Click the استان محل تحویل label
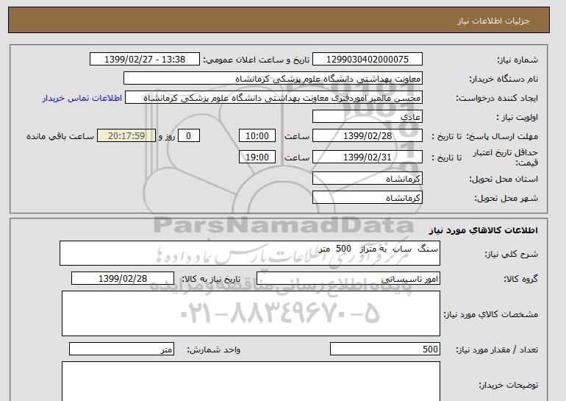 click(x=504, y=179)
